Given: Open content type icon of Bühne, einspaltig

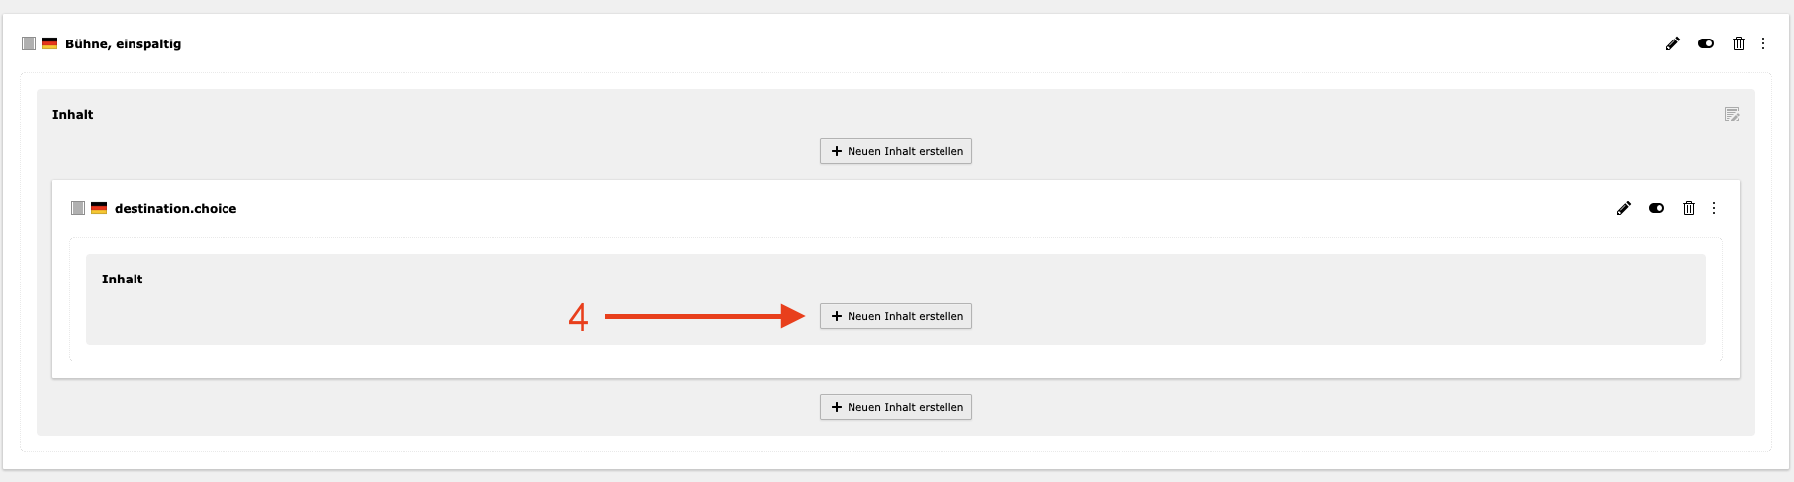Looking at the screenshot, I should (x=29, y=43).
